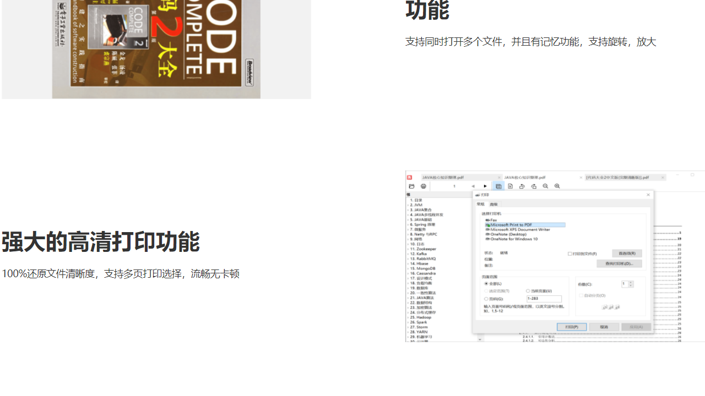Go to previous page with arrow icon
The image size is (705, 396).
tap(473, 186)
